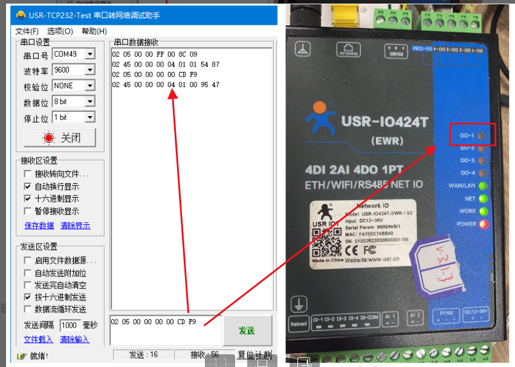Click the 发送间隔 1000 input field

click(70, 325)
